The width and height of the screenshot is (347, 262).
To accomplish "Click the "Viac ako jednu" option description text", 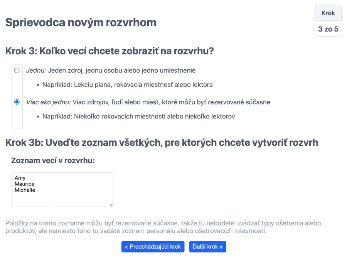I will coord(148,102).
